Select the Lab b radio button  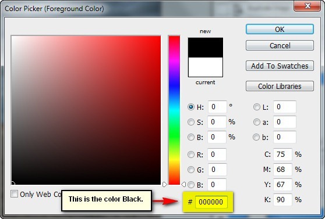[x=256, y=137]
